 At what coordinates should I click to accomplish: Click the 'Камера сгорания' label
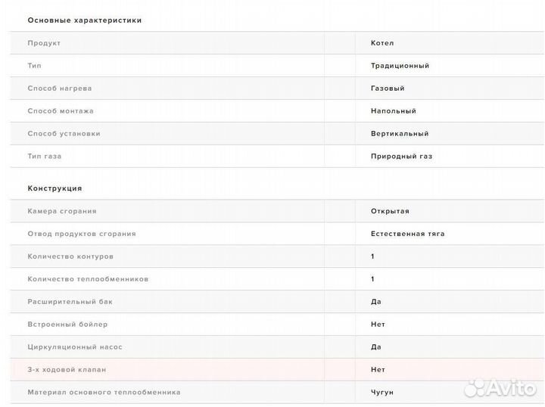point(62,211)
